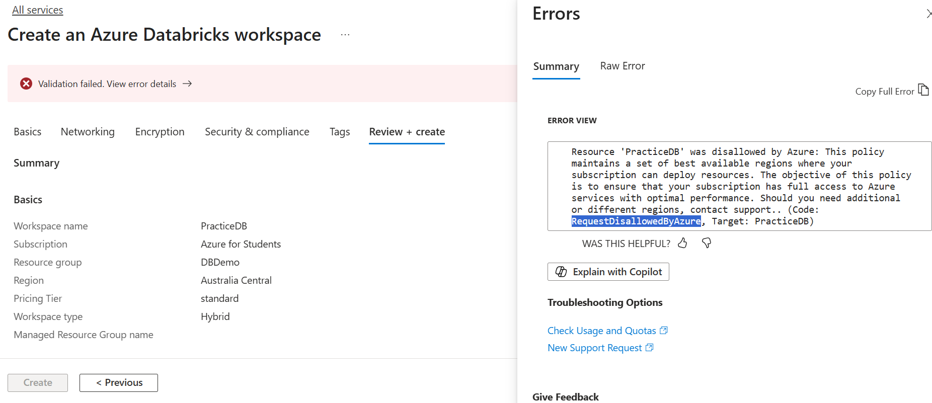Click the Create an Azure Databricks workspace title
The image size is (932, 403).
pos(165,35)
